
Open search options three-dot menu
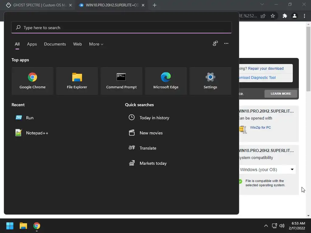coord(226,43)
